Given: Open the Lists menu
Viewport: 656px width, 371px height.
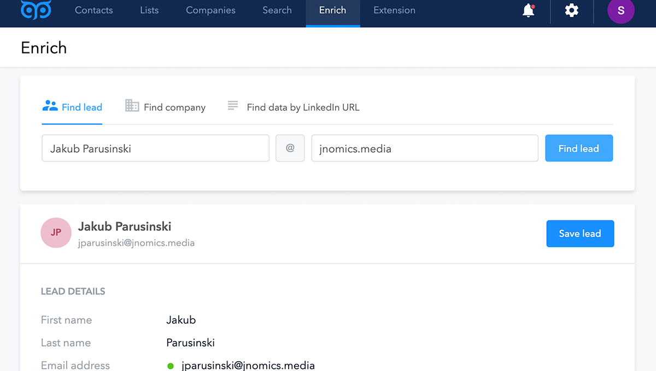Looking at the screenshot, I should click(149, 10).
